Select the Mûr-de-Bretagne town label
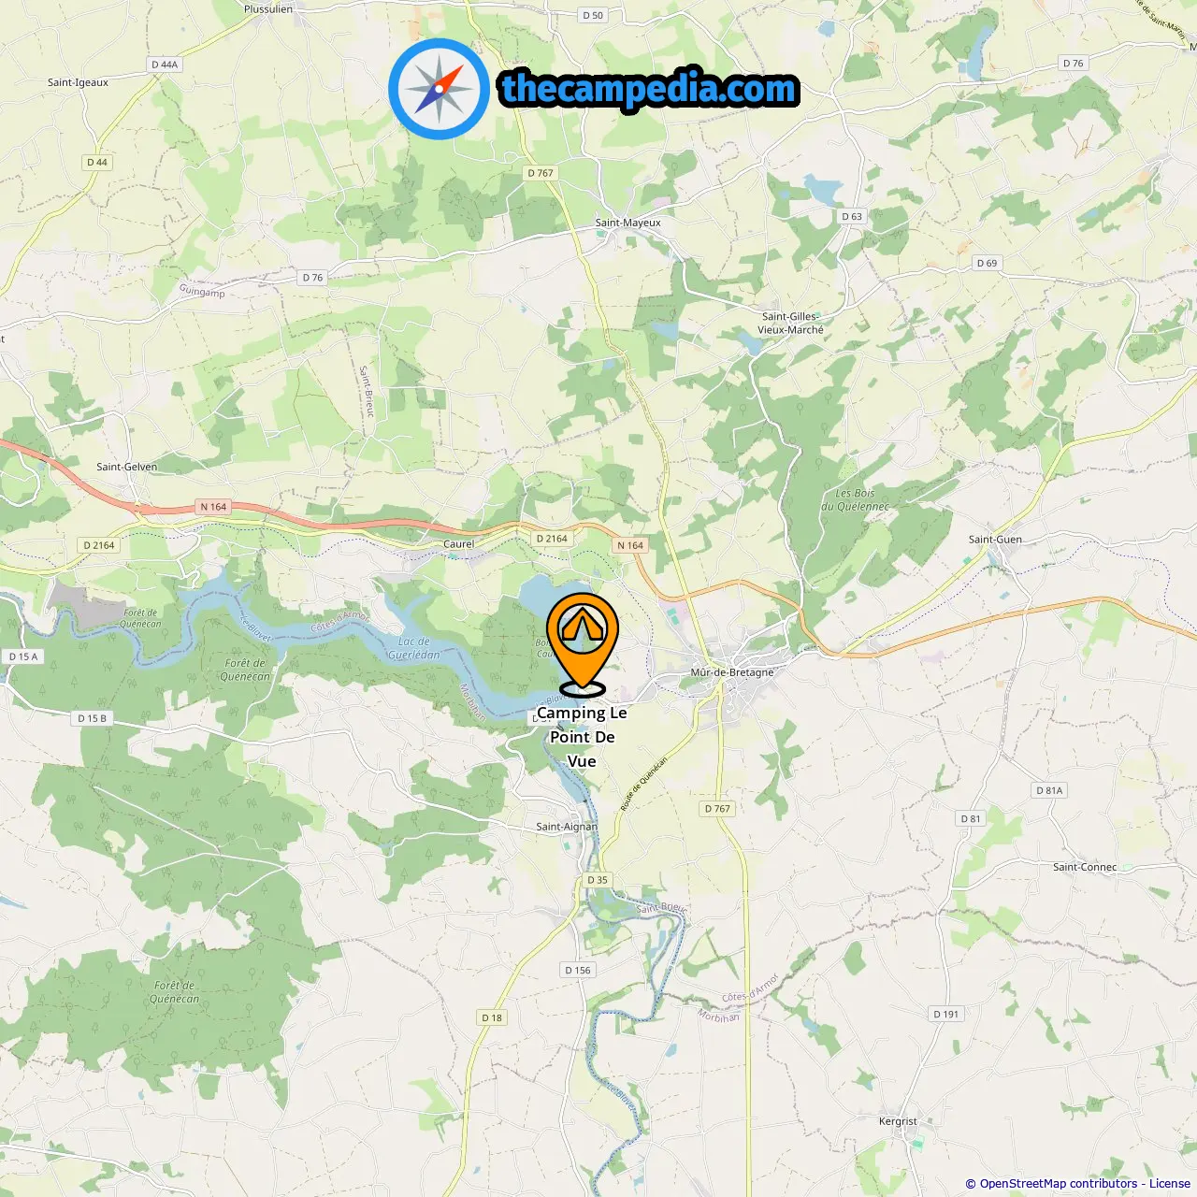 point(732,672)
